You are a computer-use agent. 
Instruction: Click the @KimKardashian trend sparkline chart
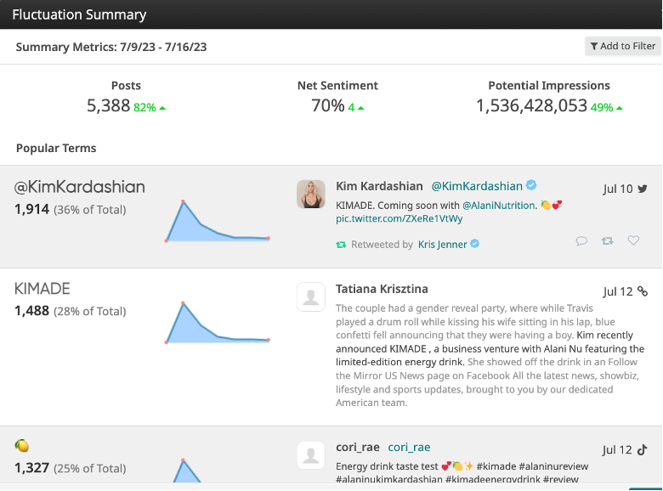coord(218,221)
